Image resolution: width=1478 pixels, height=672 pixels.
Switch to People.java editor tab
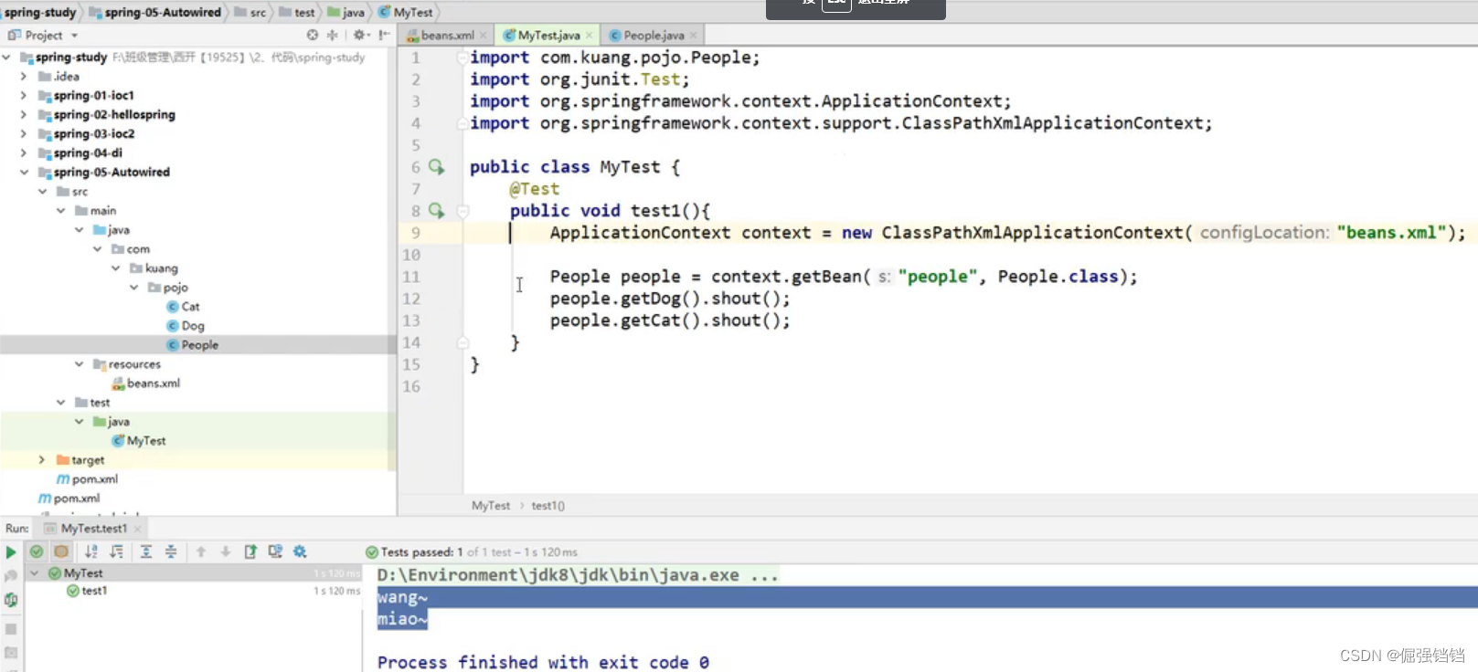(x=653, y=36)
